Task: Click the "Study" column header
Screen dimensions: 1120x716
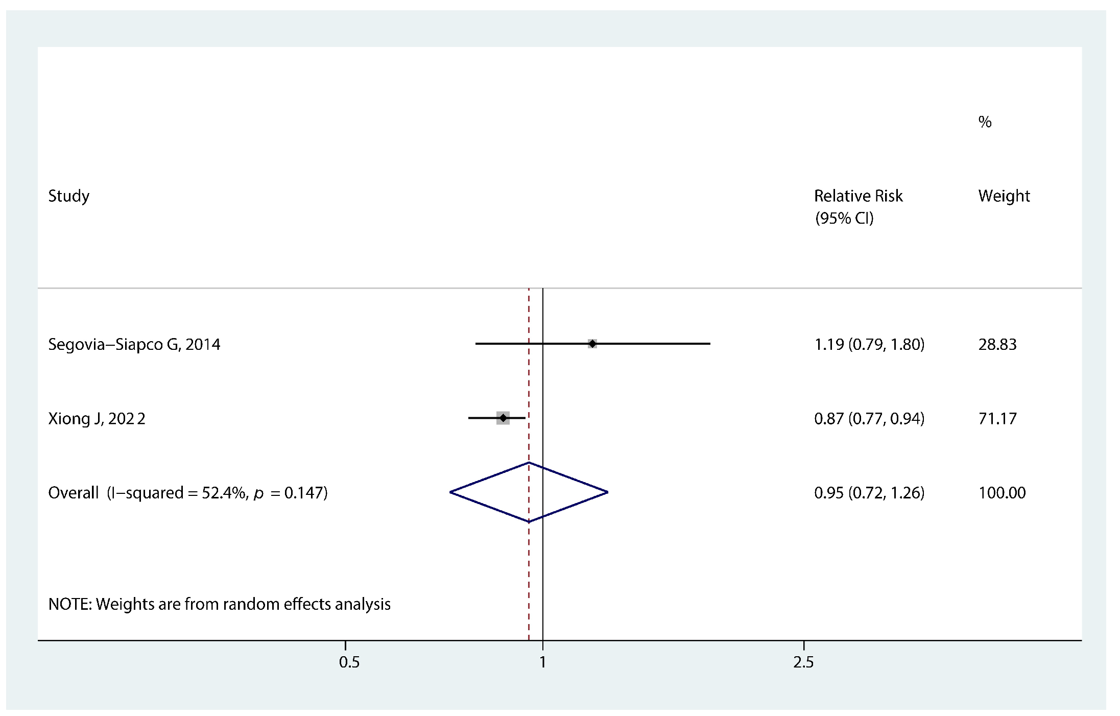Action: click(68, 196)
